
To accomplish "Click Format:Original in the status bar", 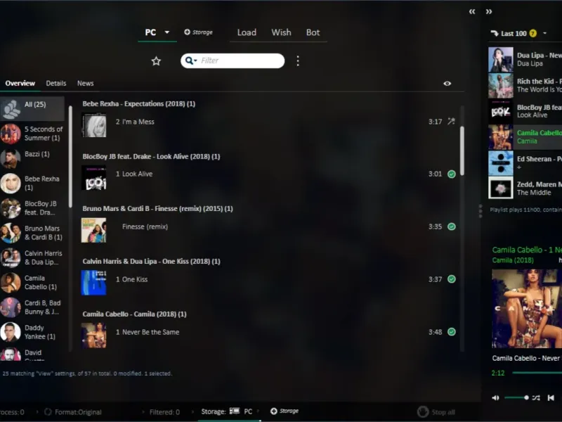I will click(73, 412).
